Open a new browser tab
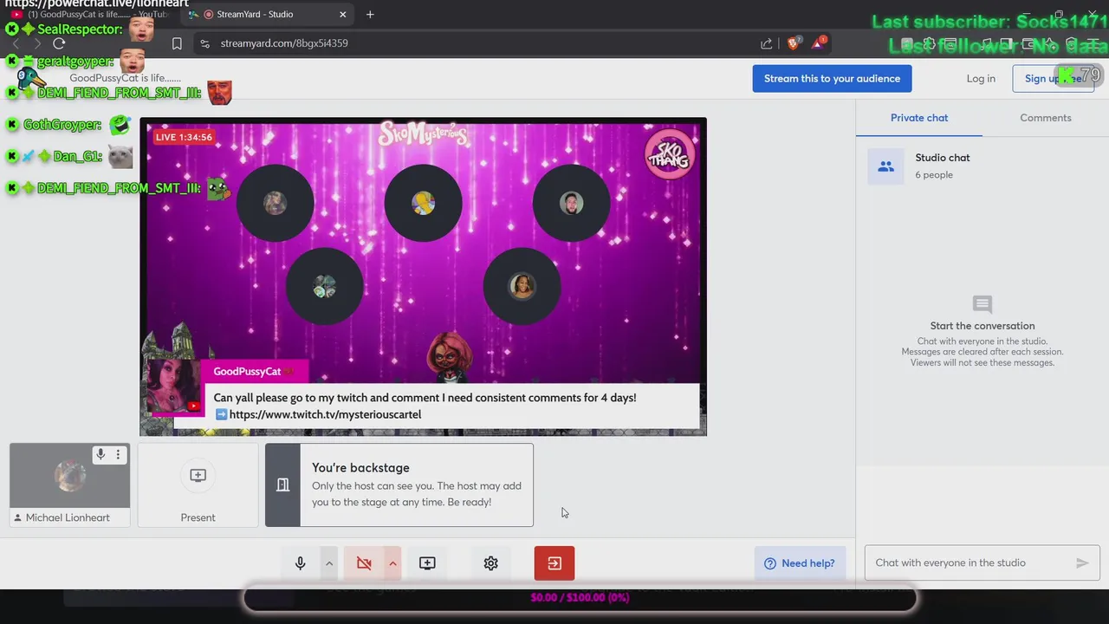1109x624 pixels. point(370,14)
